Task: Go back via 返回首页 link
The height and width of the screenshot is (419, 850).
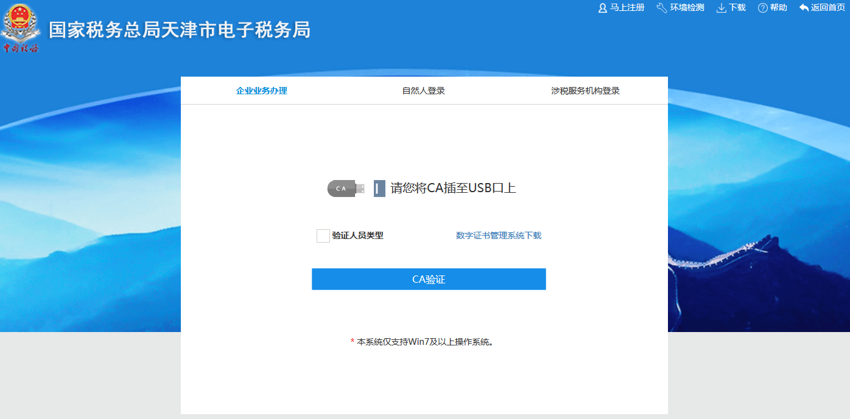Action: click(828, 8)
